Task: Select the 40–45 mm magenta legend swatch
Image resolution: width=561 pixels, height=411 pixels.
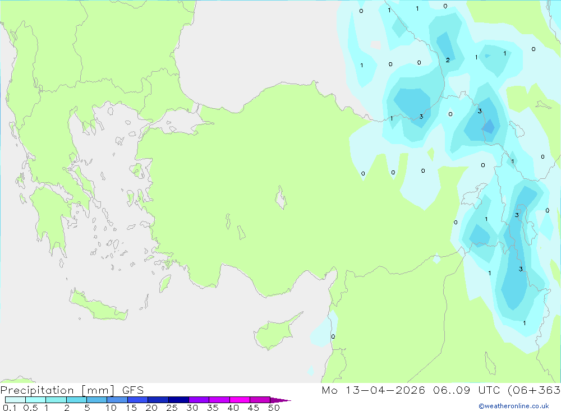Action: point(240,400)
